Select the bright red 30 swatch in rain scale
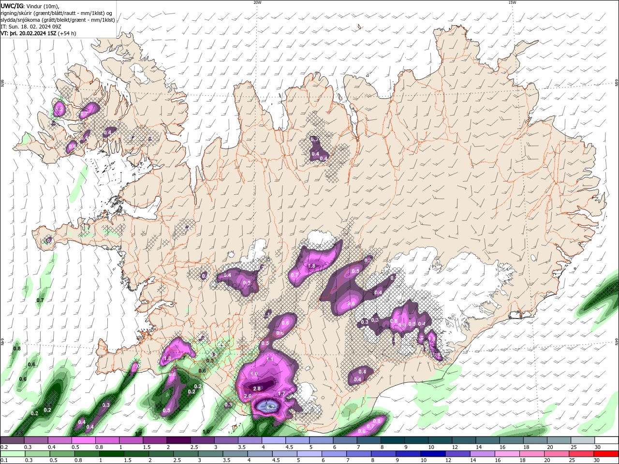 coord(606,454)
